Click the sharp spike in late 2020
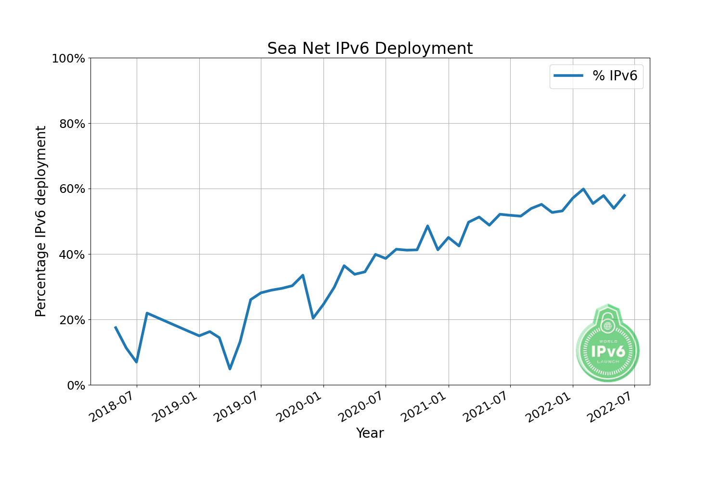This screenshot has width=722, height=481. [427, 226]
